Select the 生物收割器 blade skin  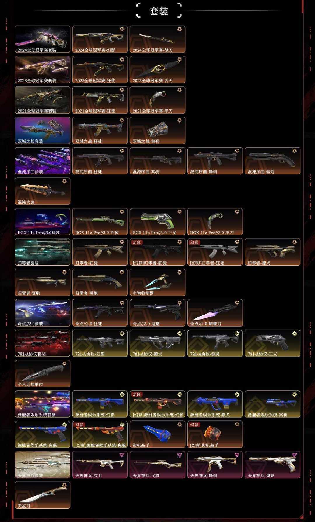point(157,282)
